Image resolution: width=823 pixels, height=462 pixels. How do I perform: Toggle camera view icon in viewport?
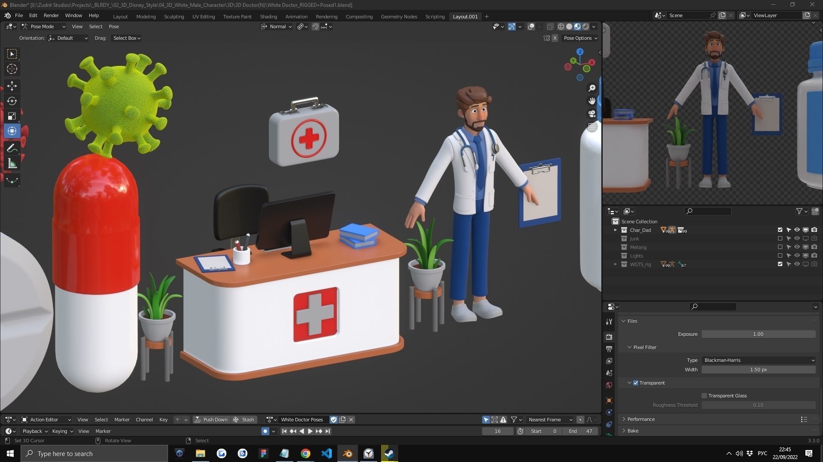pos(592,114)
